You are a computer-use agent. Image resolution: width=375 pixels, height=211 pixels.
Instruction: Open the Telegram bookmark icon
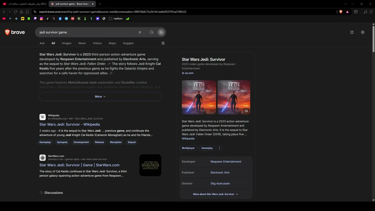66,18
